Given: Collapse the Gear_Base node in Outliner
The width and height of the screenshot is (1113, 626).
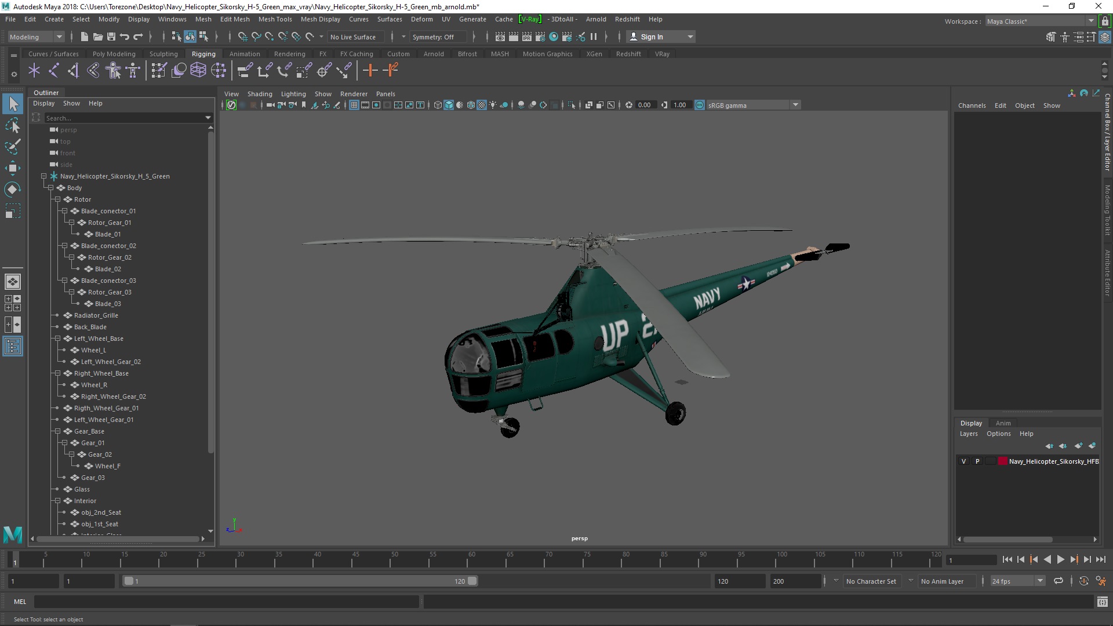Looking at the screenshot, I should tap(57, 431).
